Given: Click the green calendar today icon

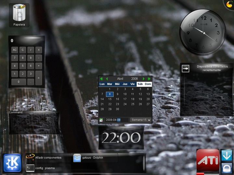Looking at the screenshot, I should [x=101, y=120].
